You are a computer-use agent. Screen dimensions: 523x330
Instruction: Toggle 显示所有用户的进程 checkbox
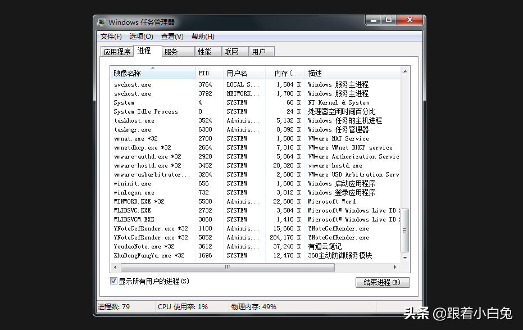[x=113, y=281]
